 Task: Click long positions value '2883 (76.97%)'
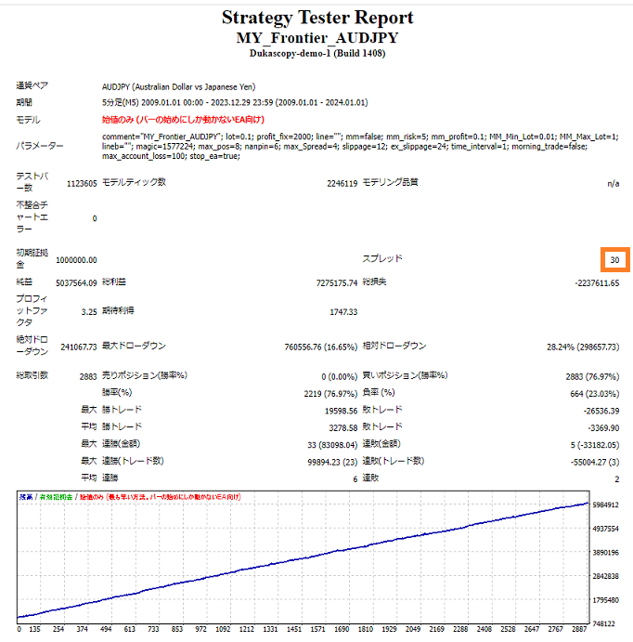click(x=592, y=376)
